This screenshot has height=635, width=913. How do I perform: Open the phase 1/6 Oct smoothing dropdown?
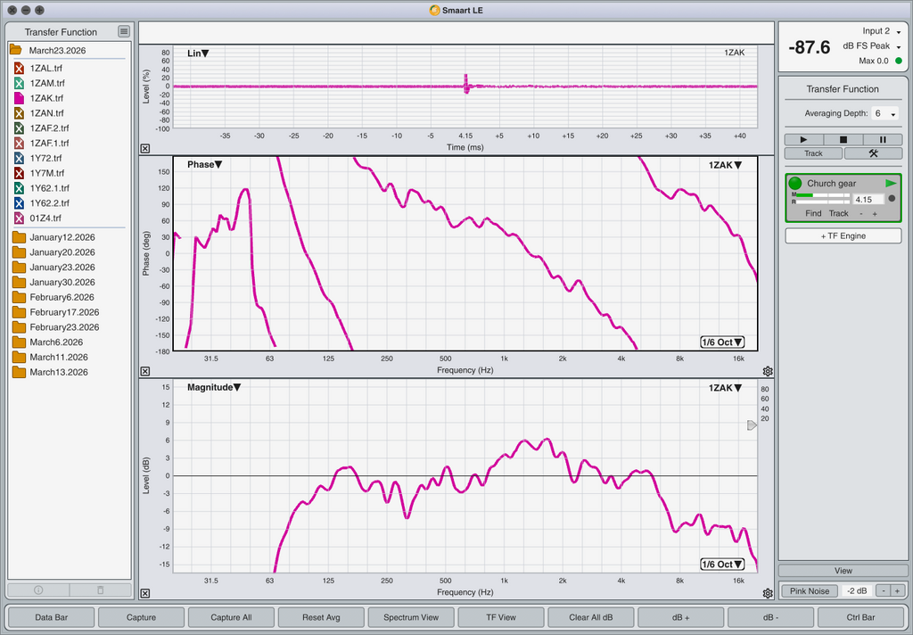722,342
